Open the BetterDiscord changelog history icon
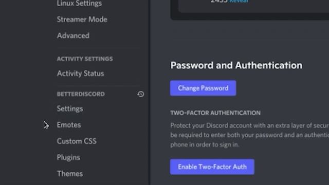Screen dimensions: 329x185 pos(140,94)
